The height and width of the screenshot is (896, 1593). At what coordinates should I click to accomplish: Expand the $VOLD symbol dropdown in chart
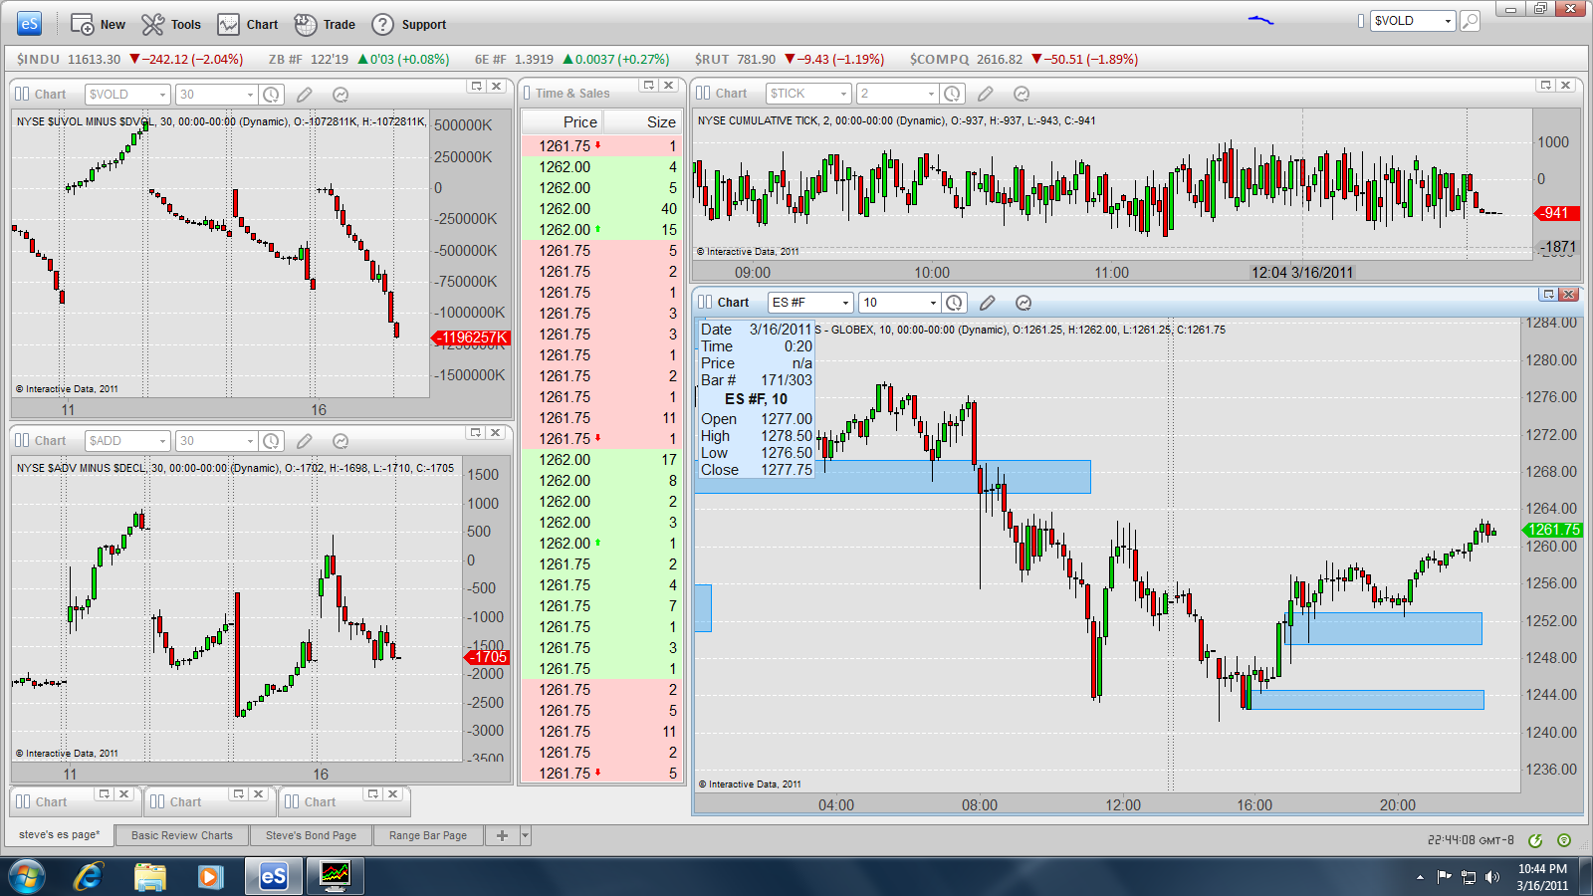click(x=161, y=95)
